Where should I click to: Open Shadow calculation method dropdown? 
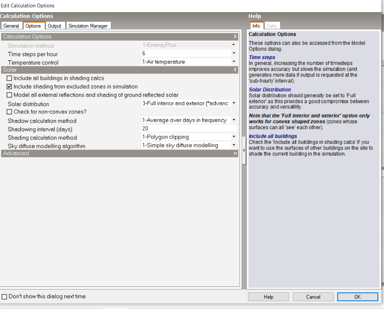point(234,120)
